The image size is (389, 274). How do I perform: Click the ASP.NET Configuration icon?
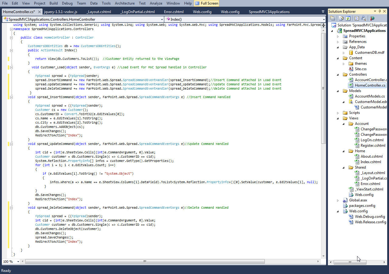pyautogui.click(x=372, y=19)
